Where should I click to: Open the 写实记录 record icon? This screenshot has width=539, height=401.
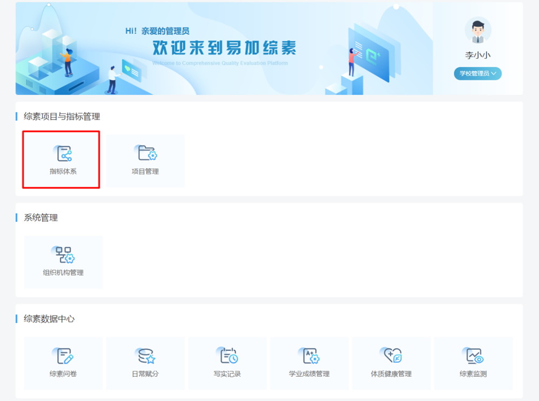pos(227,355)
